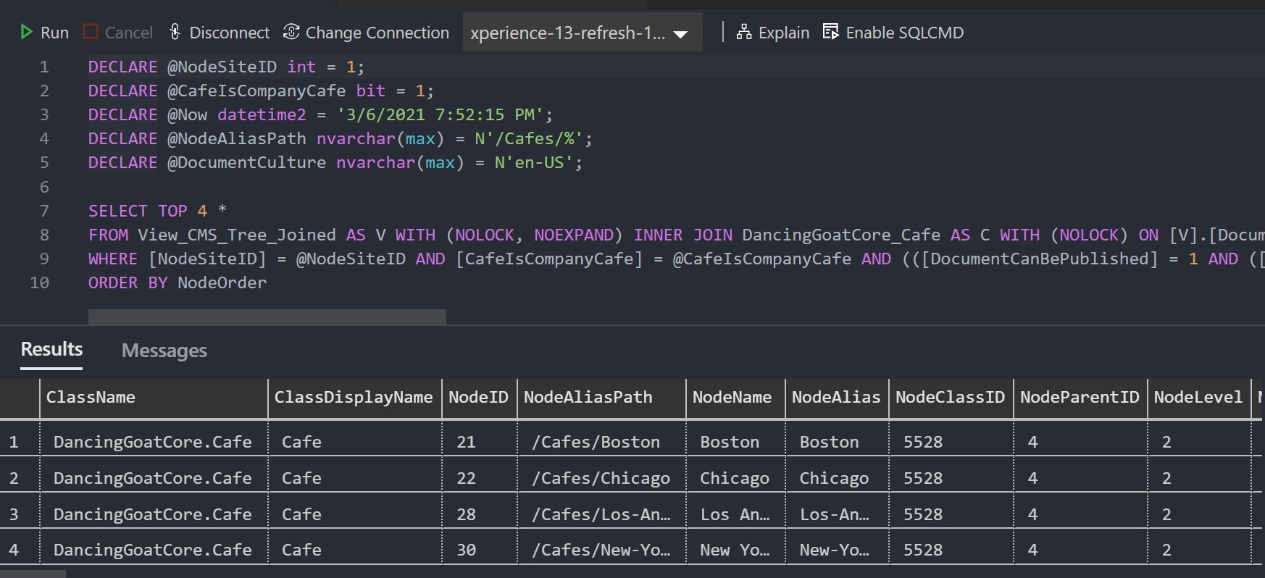
Task: Select the ClassName column header
Action: [154, 398]
